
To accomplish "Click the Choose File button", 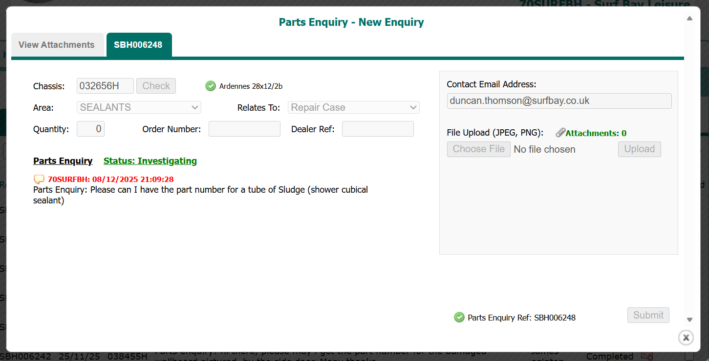I will point(478,149).
